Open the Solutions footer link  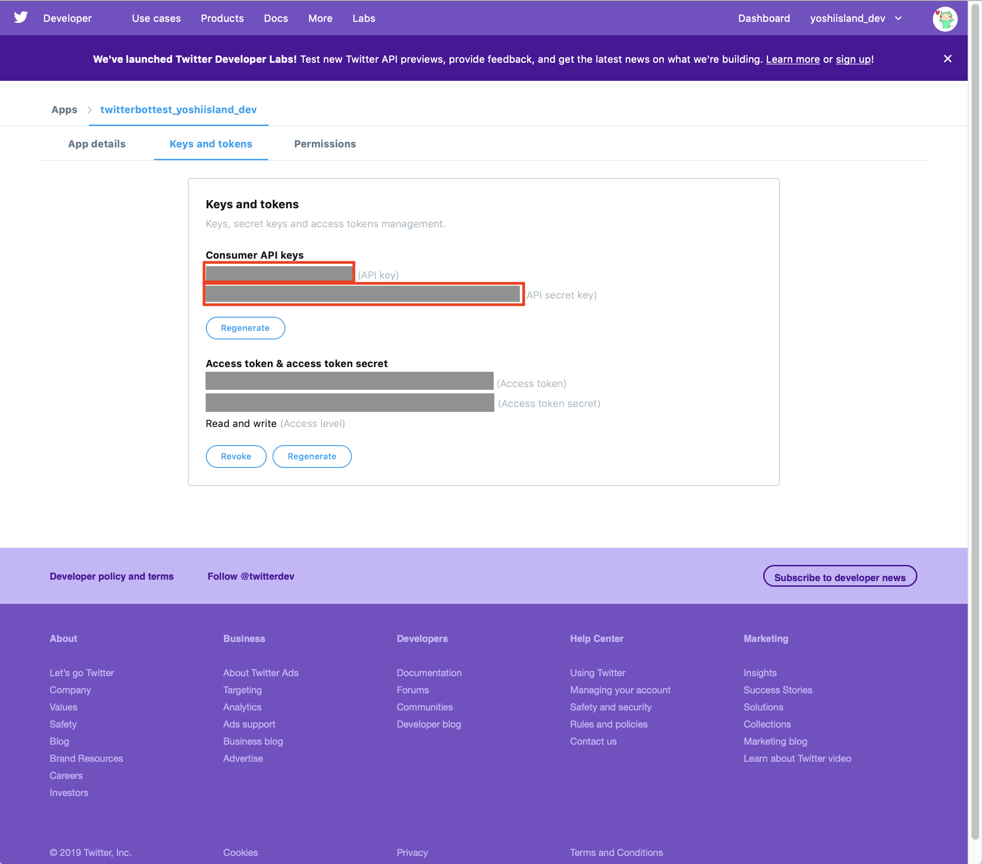coord(763,707)
